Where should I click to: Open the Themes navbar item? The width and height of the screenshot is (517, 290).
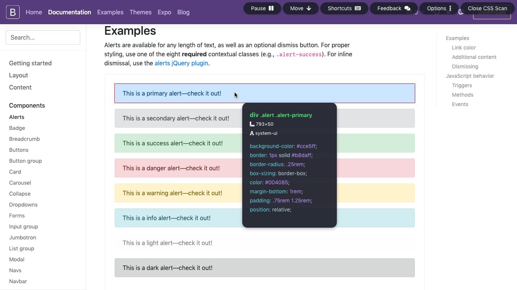(140, 12)
